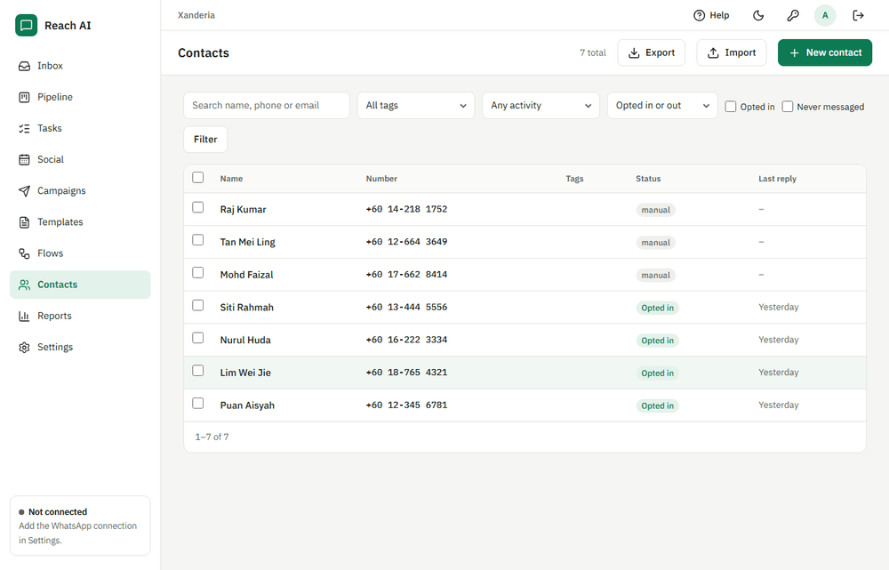The height and width of the screenshot is (570, 889).
Task: Click phone number +60 12-664 3649
Action: tap(406, 242)
